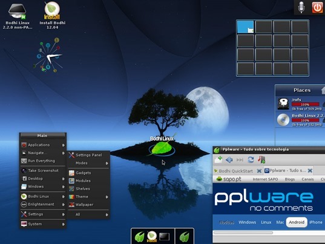Click the Gadgets icon in settings submenu
This screenshot has height=244, width=325.
tap(71, 173)
